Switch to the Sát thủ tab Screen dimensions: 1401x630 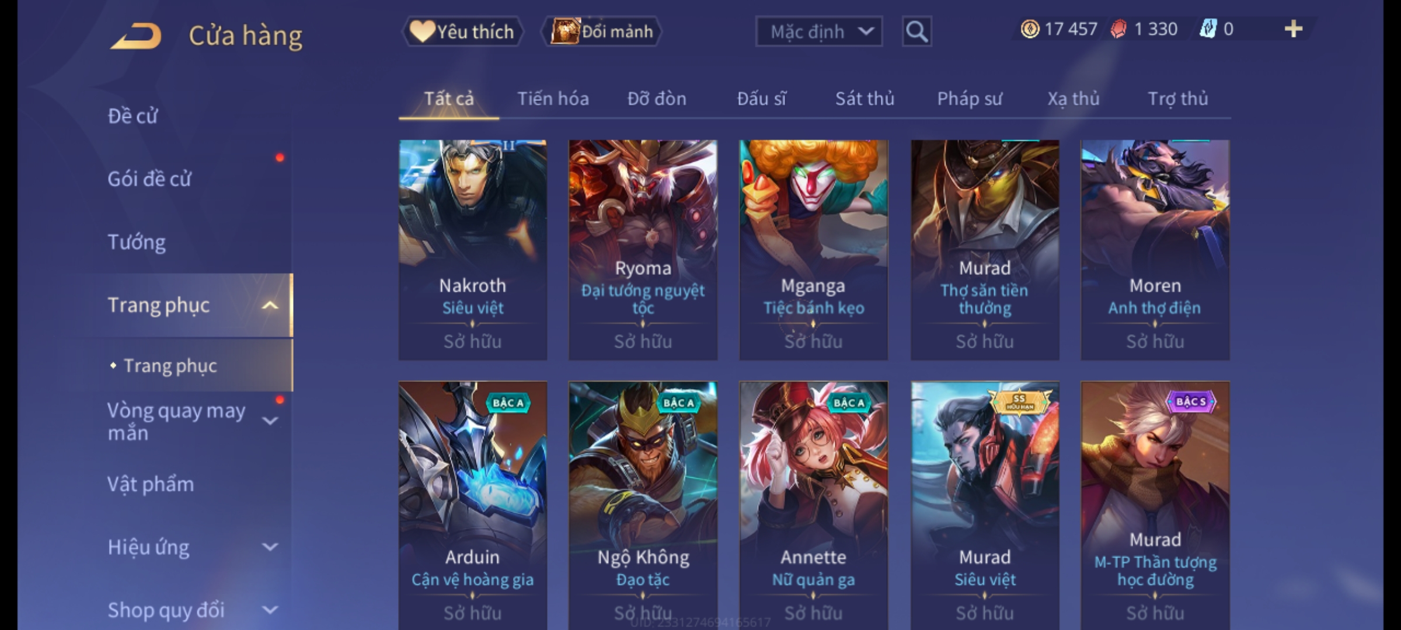(865, 99)
